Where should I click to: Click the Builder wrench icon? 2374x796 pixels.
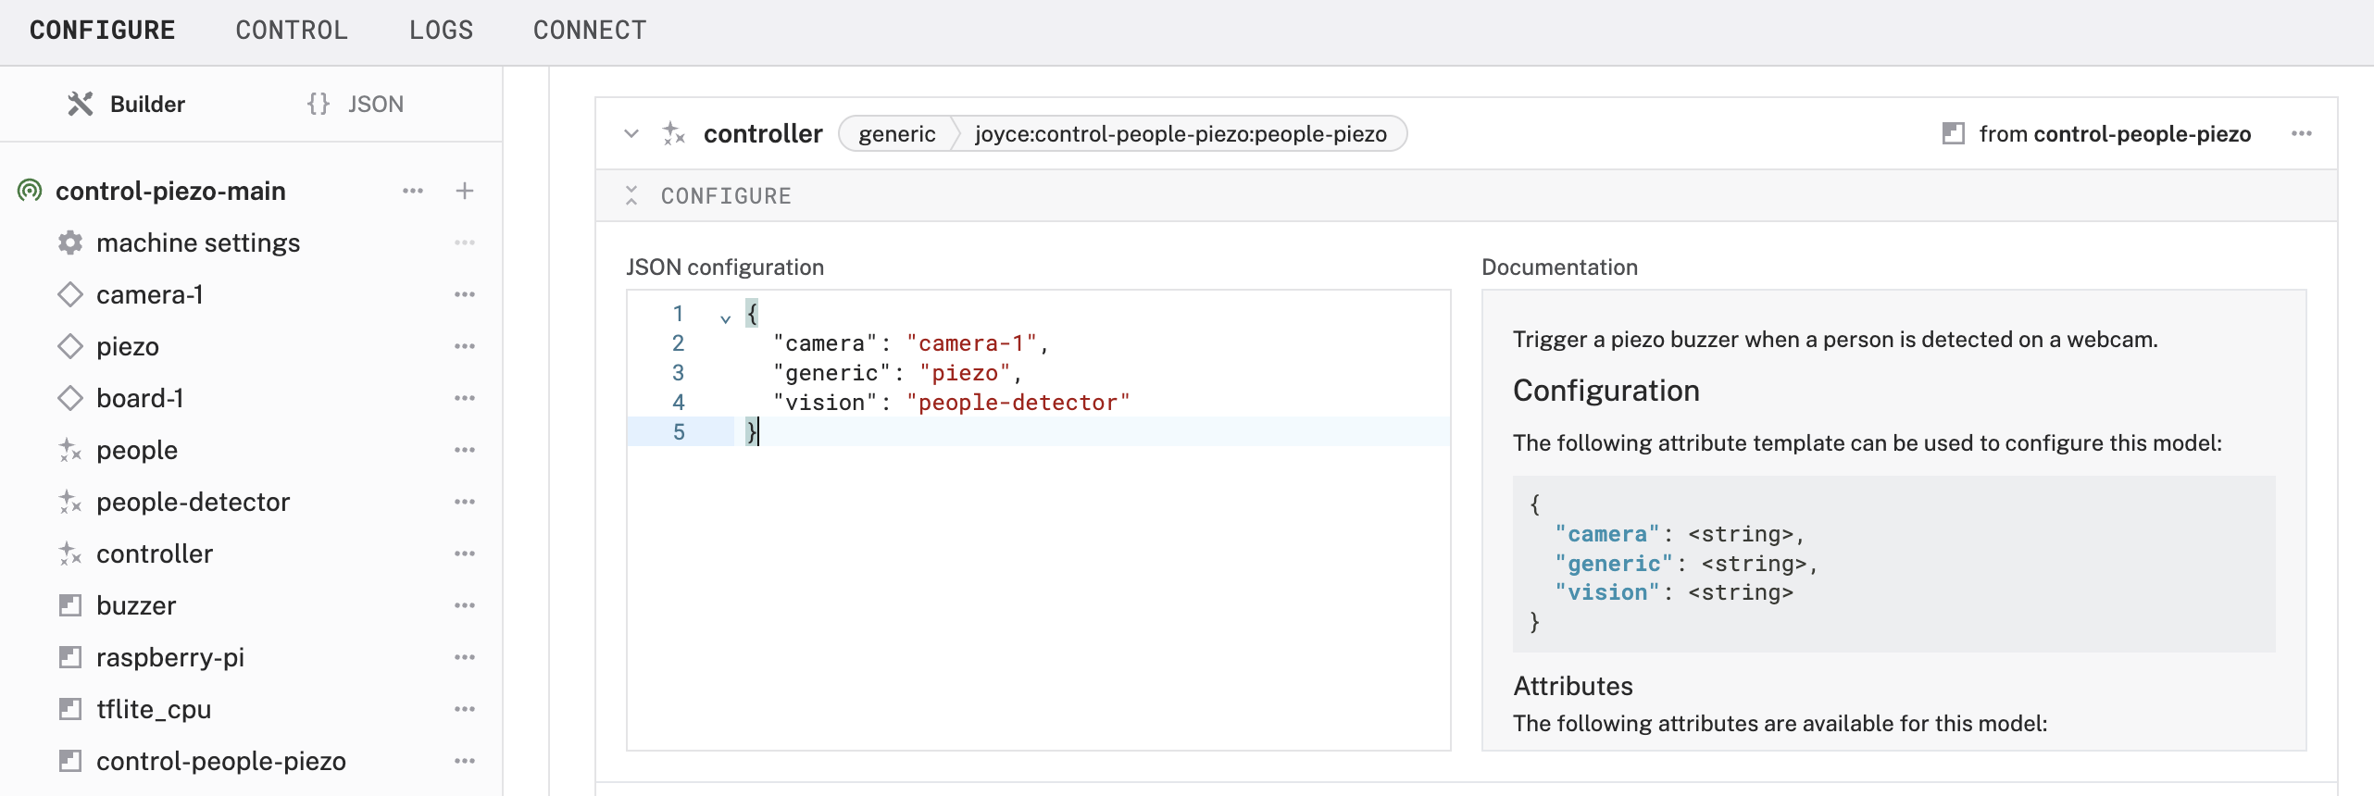(x=81, y=104)
